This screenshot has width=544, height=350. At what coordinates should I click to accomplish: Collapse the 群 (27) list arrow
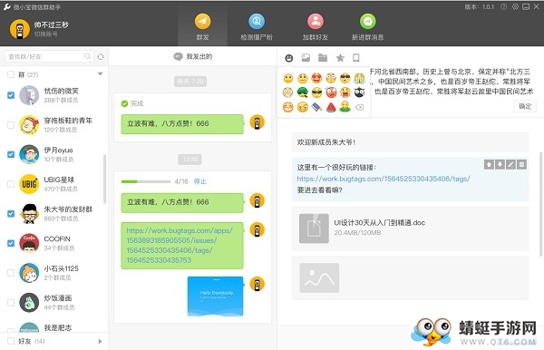pyautogui.click(x=101, y=73)
